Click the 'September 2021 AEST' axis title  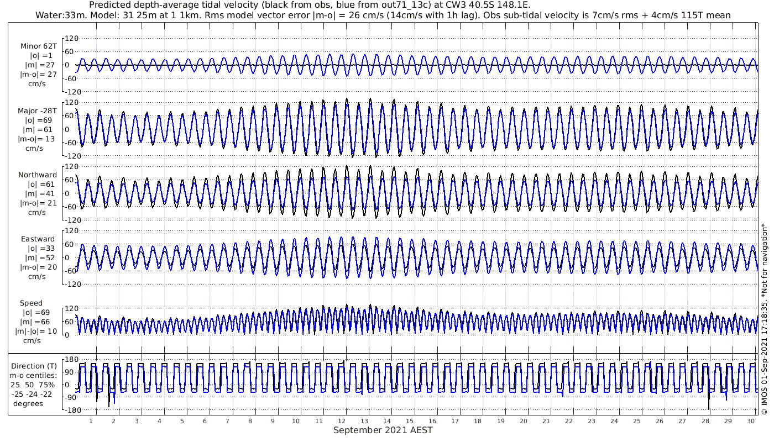coord(383,430)
